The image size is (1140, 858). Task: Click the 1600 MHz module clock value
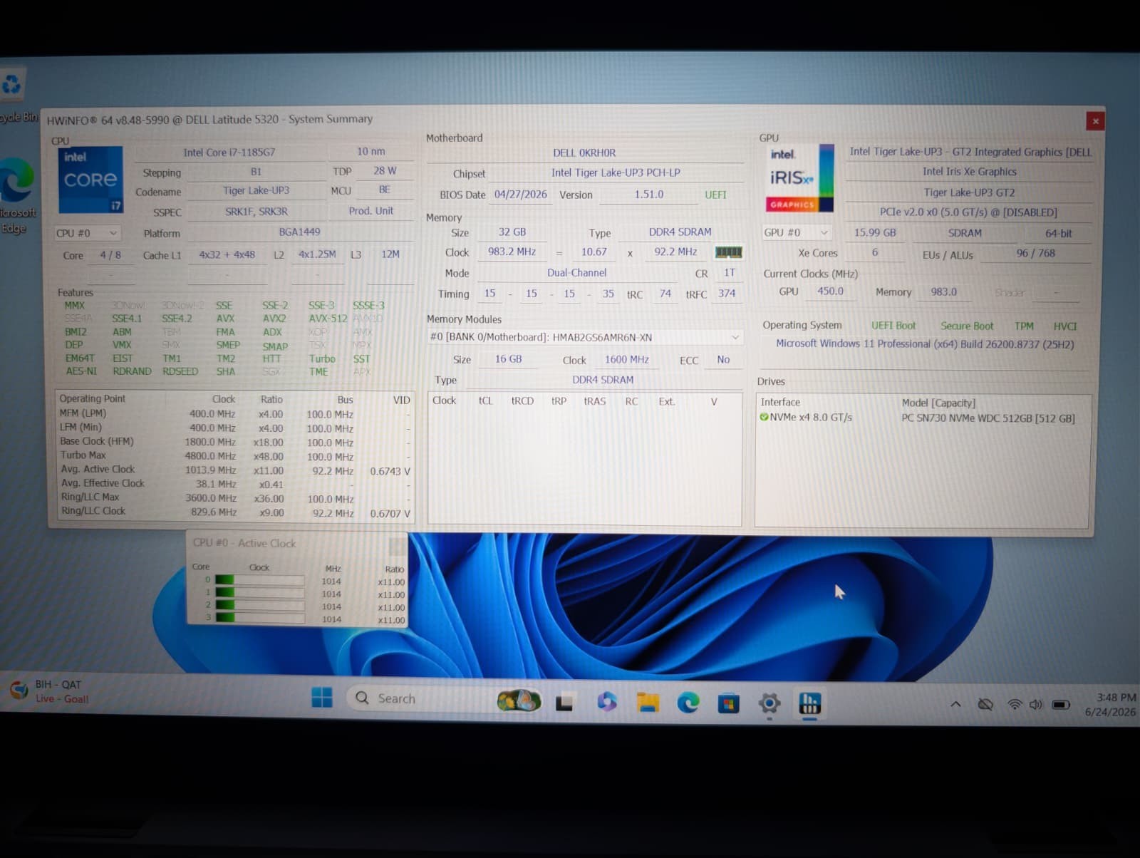(x=626, y=359)
